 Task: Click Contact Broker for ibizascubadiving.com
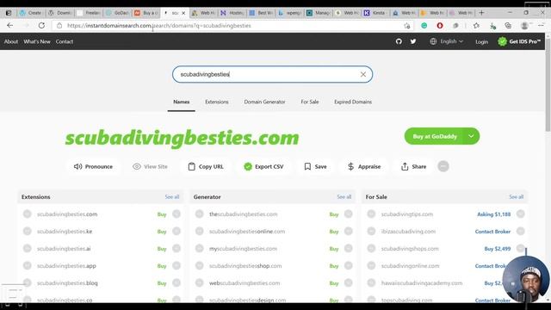click(x=492, y=232)
